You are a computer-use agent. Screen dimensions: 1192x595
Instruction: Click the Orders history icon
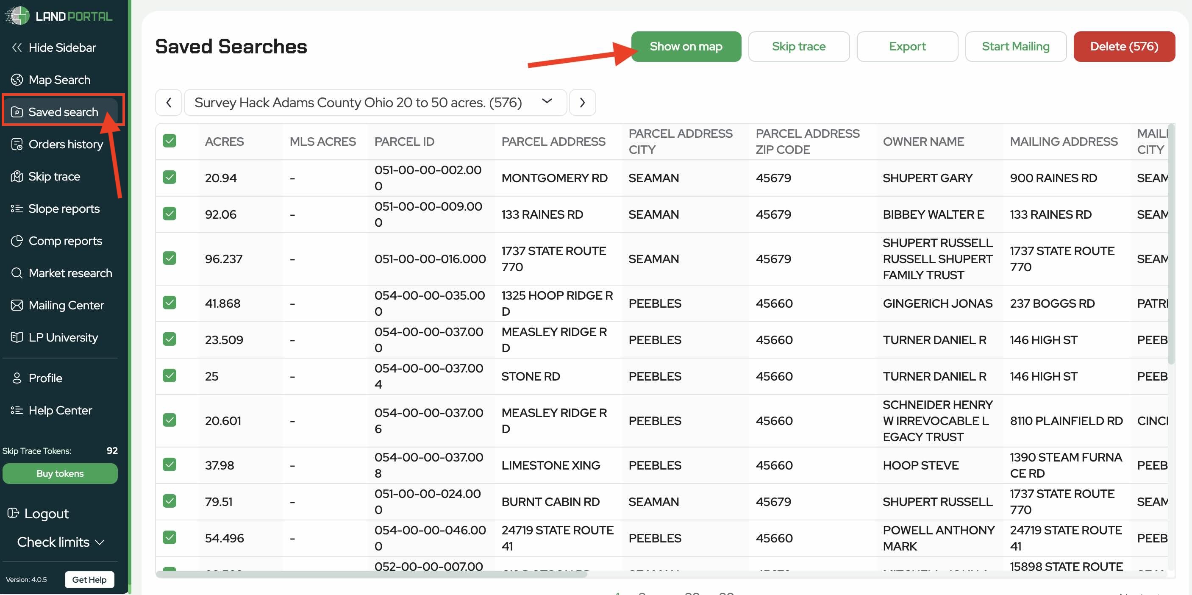17,145
